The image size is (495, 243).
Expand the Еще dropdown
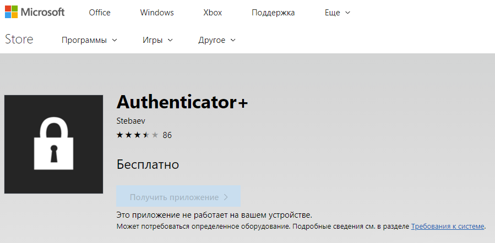point(338,13)
